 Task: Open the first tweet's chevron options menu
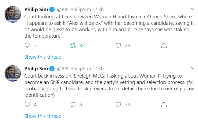click(193, 9)
